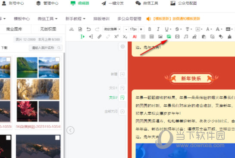Image resolution: width=235 pixels, height=158 pixels.
Task: Switch to the 商业图库 tab
Action: click(14, 29)
